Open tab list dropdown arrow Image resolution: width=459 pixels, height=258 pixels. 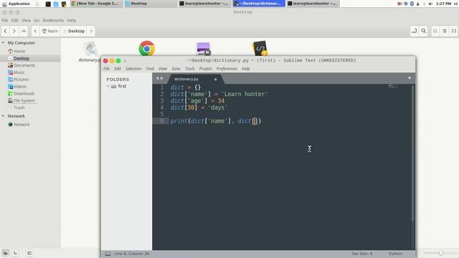pyautogui.click(x=410, y=78)
